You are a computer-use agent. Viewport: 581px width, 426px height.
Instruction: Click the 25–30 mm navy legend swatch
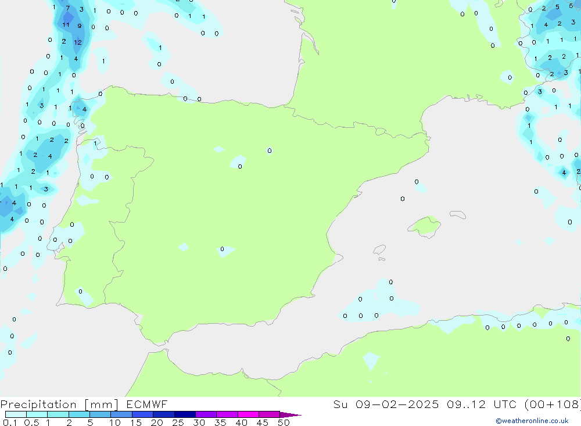[185, 414]
